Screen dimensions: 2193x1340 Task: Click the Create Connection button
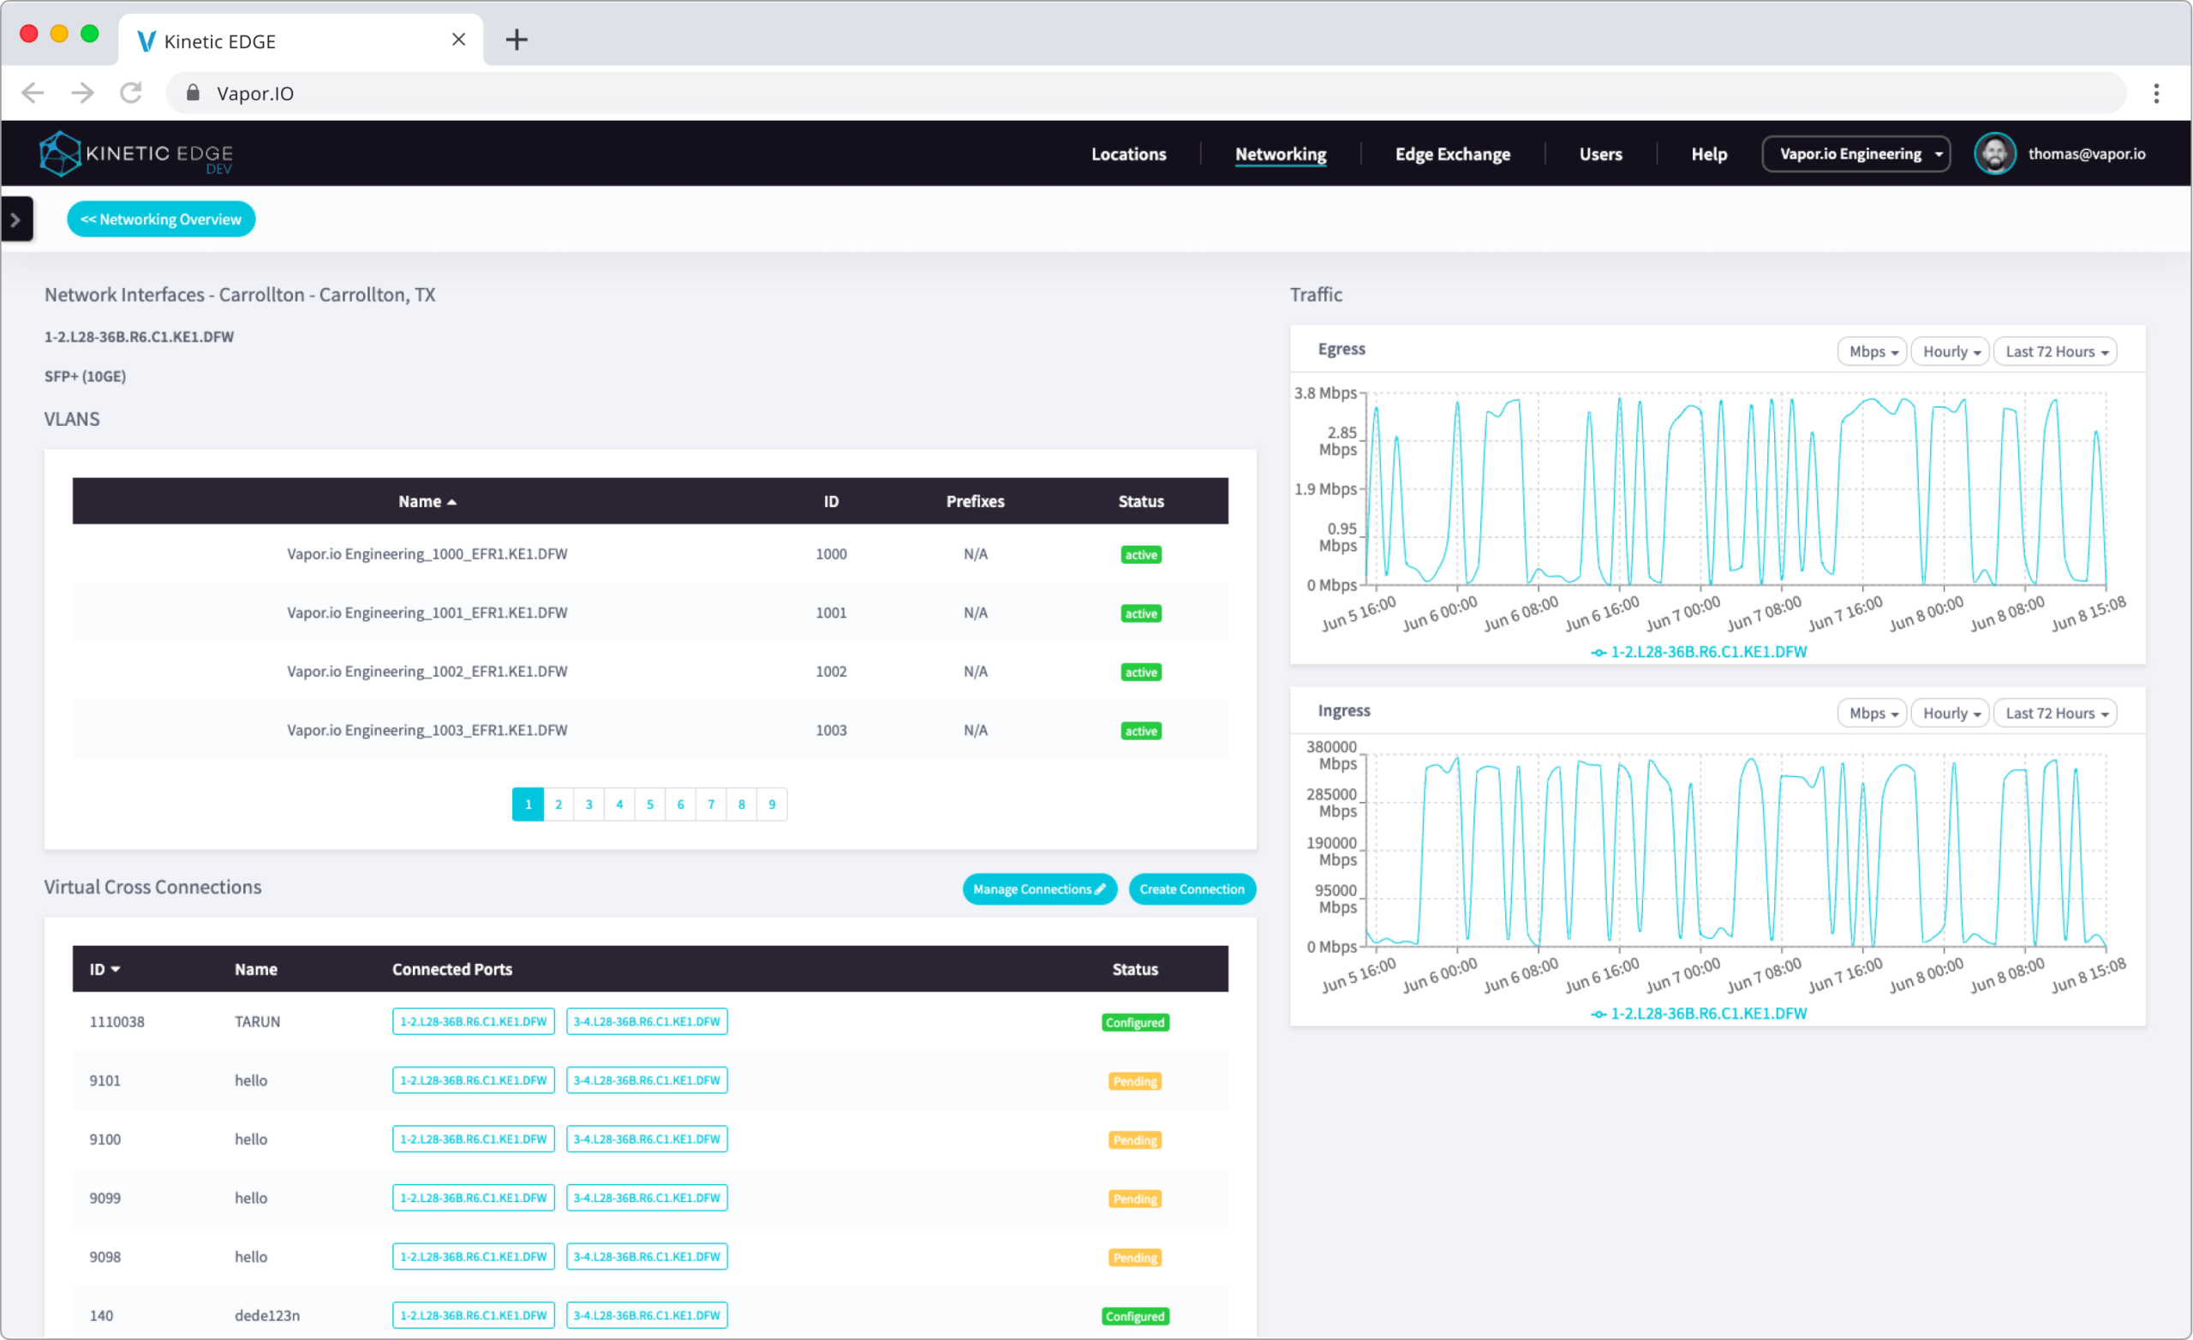[1192, 889]
